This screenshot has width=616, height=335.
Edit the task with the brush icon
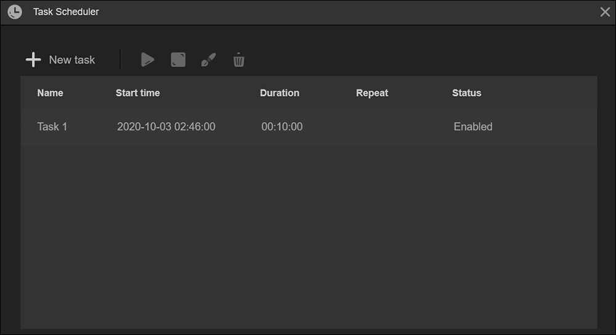[x=208, y=60]
